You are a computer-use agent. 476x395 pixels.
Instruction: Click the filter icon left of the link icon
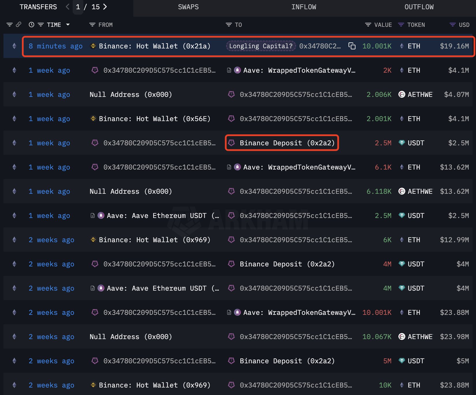(10, 25)
